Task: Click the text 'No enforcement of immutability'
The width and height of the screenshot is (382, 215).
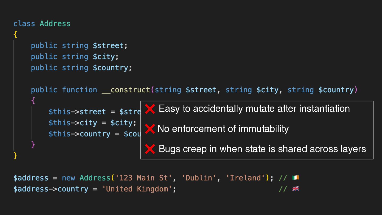Action: pos(223,129)
